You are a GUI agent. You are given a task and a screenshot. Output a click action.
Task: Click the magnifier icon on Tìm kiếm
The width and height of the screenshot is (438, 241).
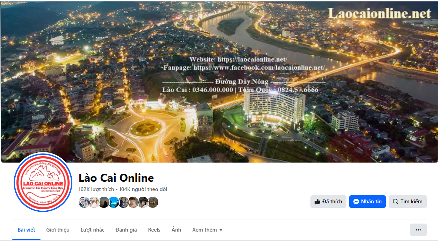pyautogui.click(x=396, y=202)
